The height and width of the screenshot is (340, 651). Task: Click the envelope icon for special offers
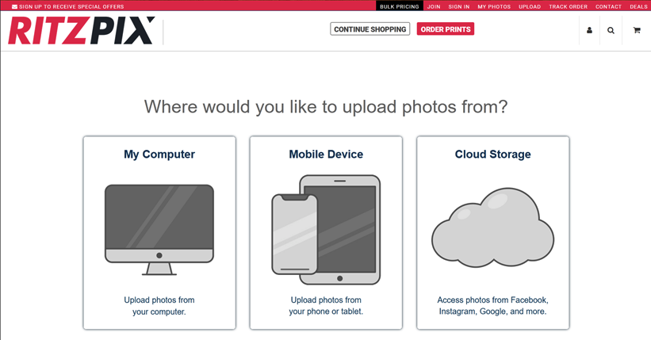[14, 6]
